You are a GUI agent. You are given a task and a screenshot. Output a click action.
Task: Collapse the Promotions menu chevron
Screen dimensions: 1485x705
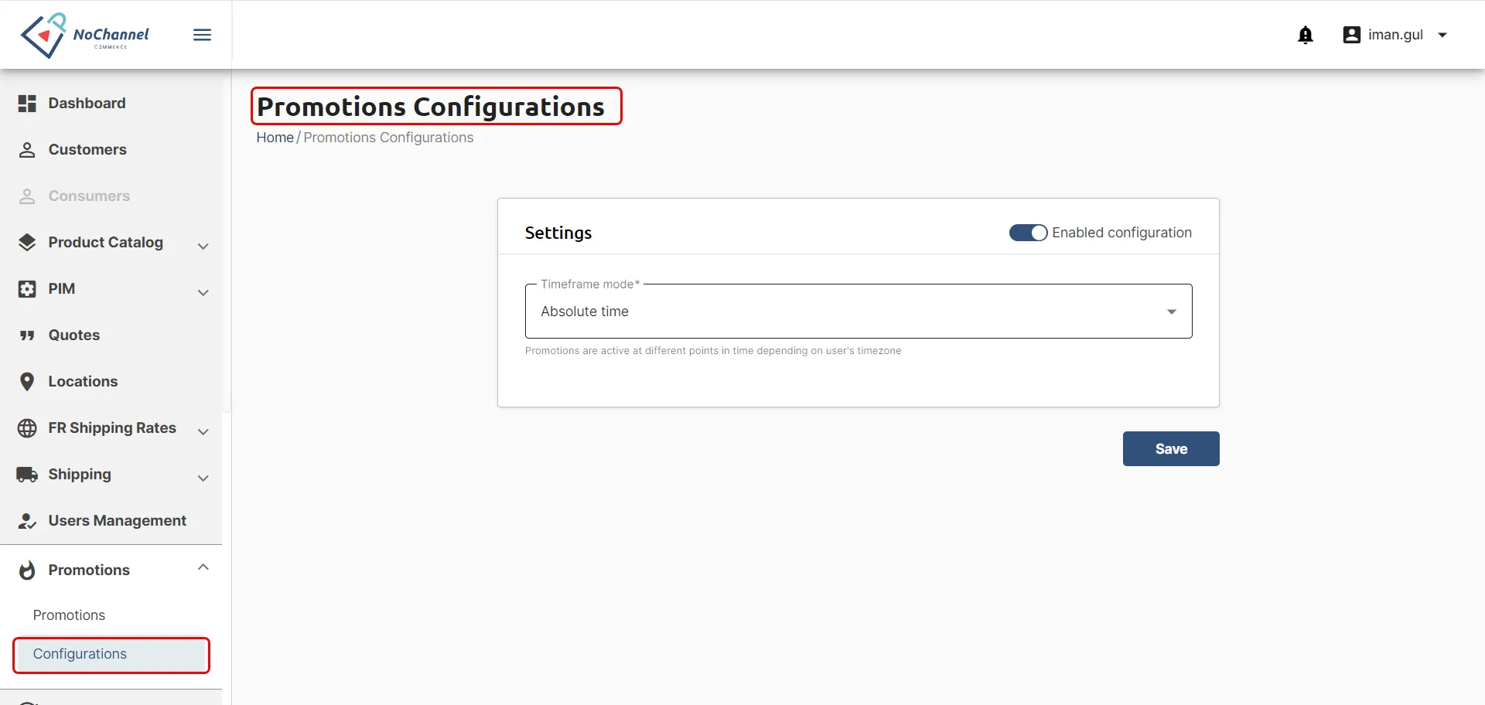[x=203, y=567]
